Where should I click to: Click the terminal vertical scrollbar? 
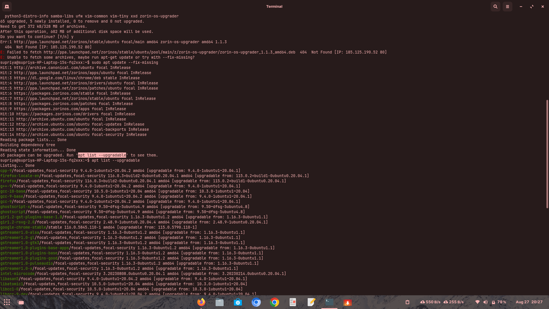tap(547, 154)
